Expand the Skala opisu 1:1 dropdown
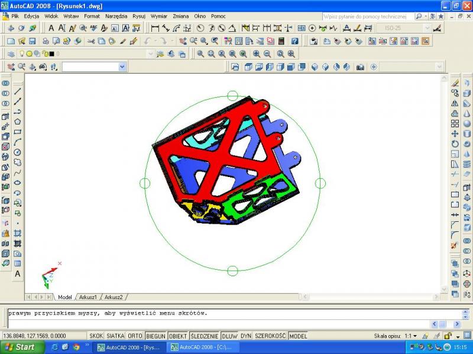This screenshot has width=473, height=354. tap(414, 336)
